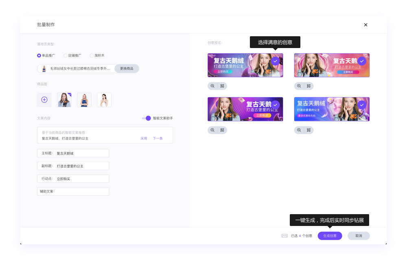Click the 批量制作 dialog title
The height and width of the screenshot is (263, 407).
click(x=46, y=25)
